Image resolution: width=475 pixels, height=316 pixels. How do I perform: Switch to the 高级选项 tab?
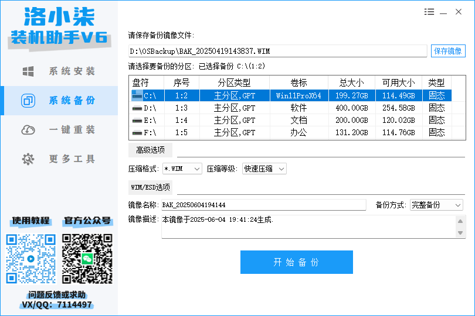coord(150,150)
